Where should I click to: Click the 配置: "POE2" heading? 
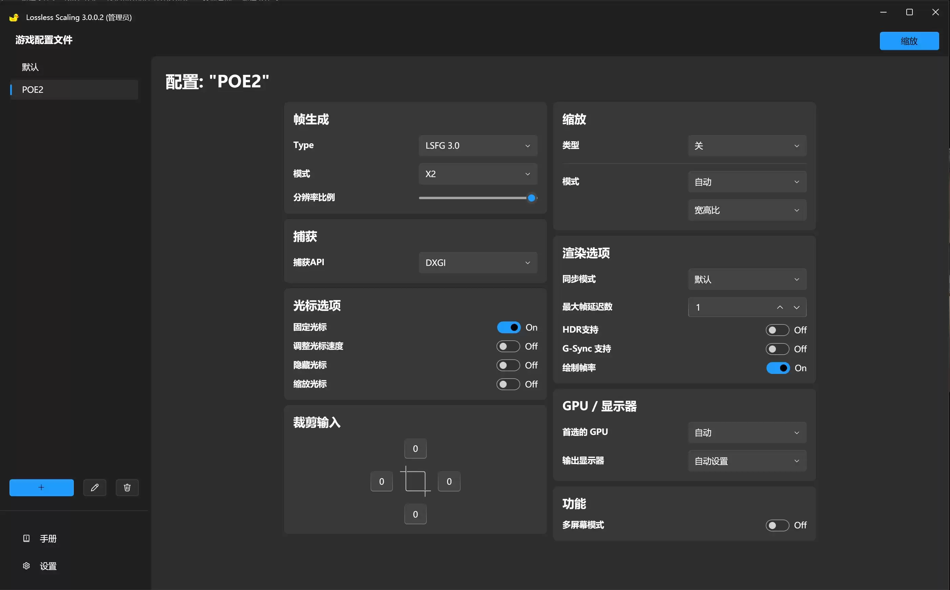click(x=217, y=82)
